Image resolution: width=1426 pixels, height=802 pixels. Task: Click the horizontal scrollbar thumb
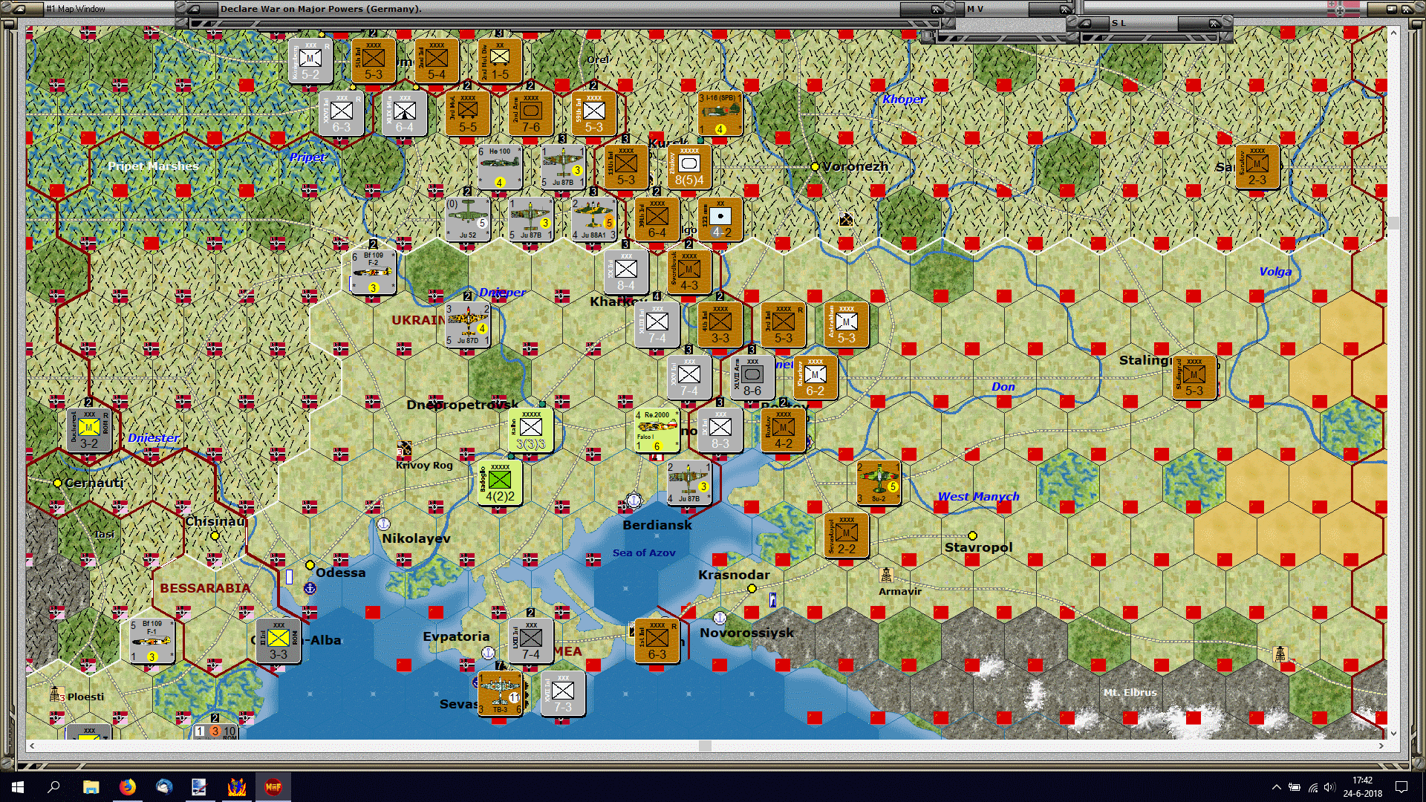[705, 746]
